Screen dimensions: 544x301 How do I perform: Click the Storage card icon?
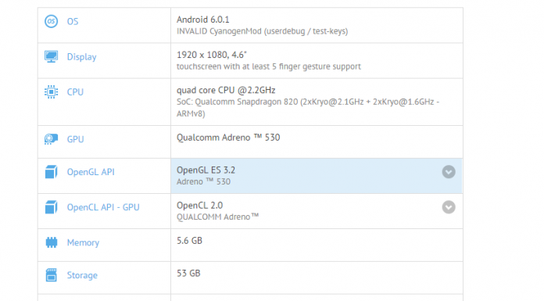pos(51,275)
